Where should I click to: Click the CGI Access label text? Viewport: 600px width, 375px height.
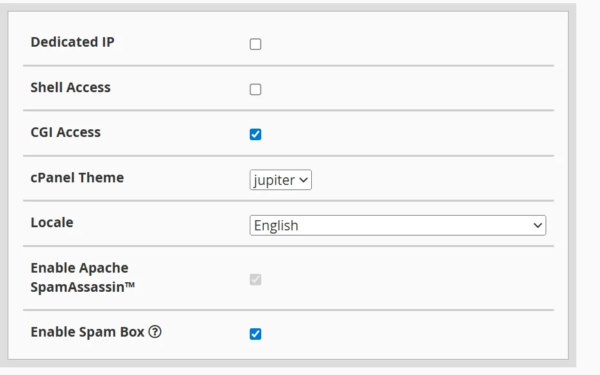[x=65, y=132]
